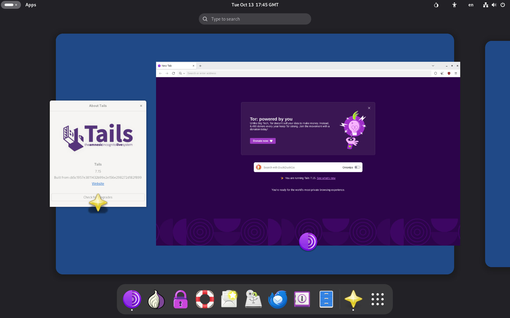
Task: Click the workspace pill indicator in top bar
Action: [x=11, y=5]
